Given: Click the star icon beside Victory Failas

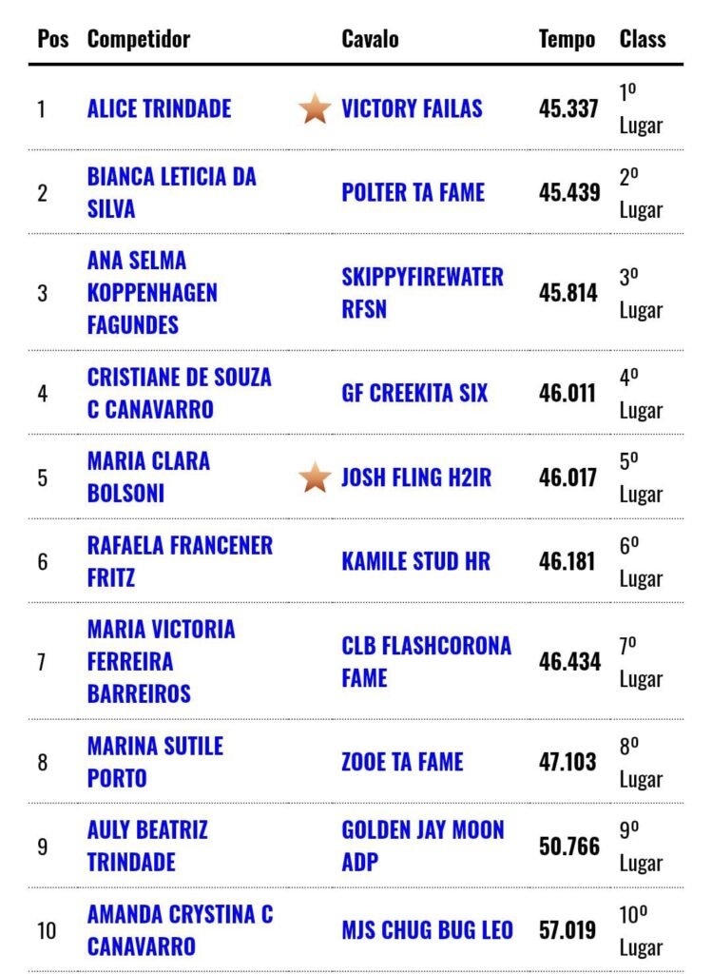Looking at the screenshot, I should pyautogui.click(x=314, y=108).
